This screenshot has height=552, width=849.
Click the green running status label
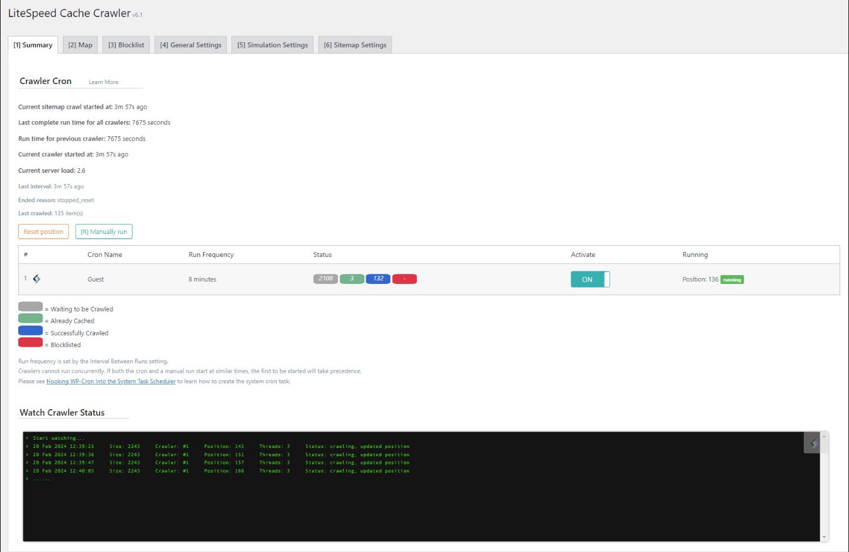[732, 280]
